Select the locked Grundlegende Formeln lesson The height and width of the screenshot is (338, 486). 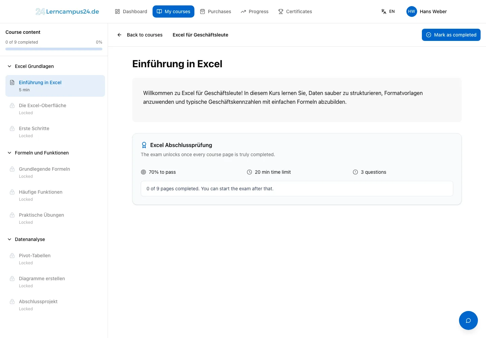55,172
